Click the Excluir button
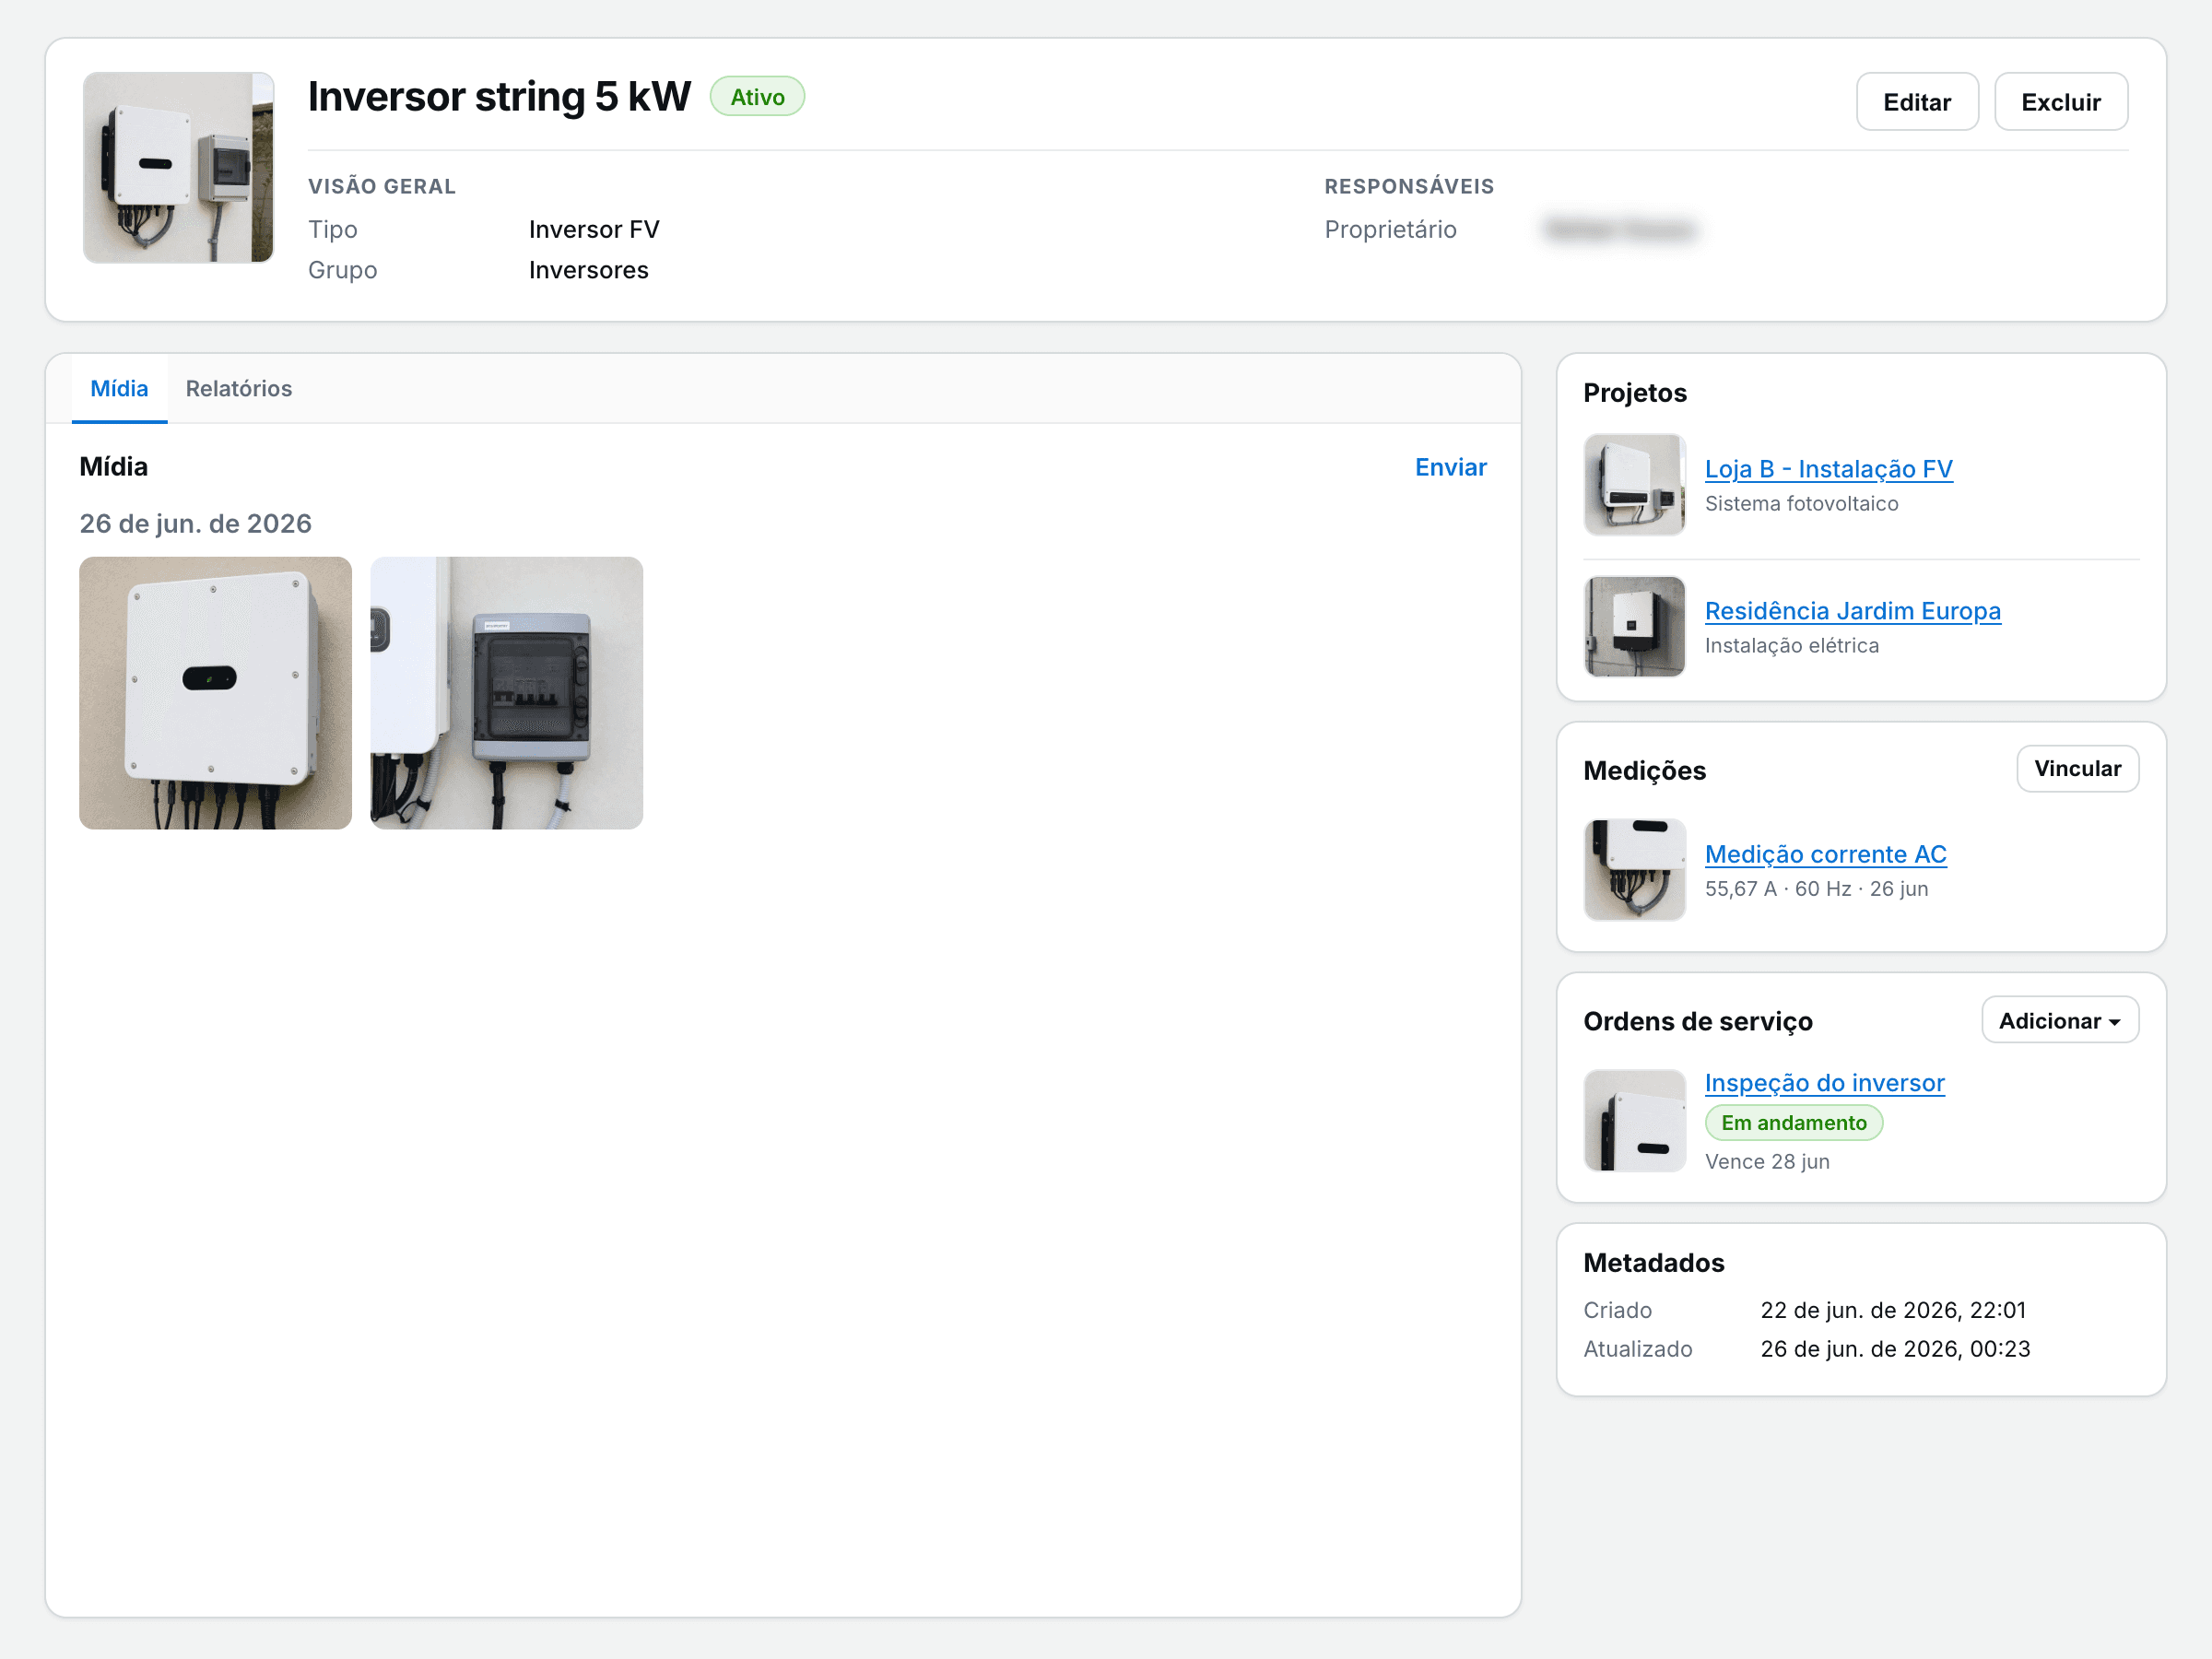This screenshot has width=2212, height=1659. 2060,101
